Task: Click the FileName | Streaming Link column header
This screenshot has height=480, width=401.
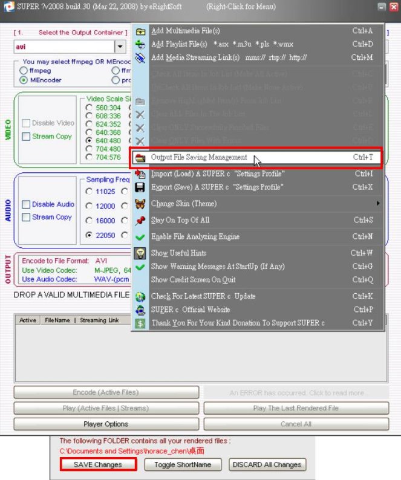Action: [x=82, y=320]
